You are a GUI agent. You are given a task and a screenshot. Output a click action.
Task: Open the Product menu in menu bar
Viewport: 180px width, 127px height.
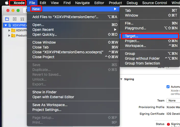(115, 3)
